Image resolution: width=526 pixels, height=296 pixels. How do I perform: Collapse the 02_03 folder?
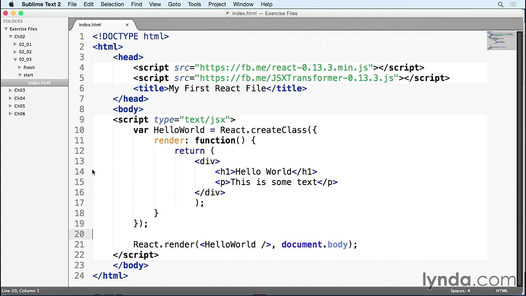point(15,59)
